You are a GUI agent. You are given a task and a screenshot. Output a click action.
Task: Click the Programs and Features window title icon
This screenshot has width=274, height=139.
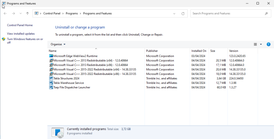[4, 3]
